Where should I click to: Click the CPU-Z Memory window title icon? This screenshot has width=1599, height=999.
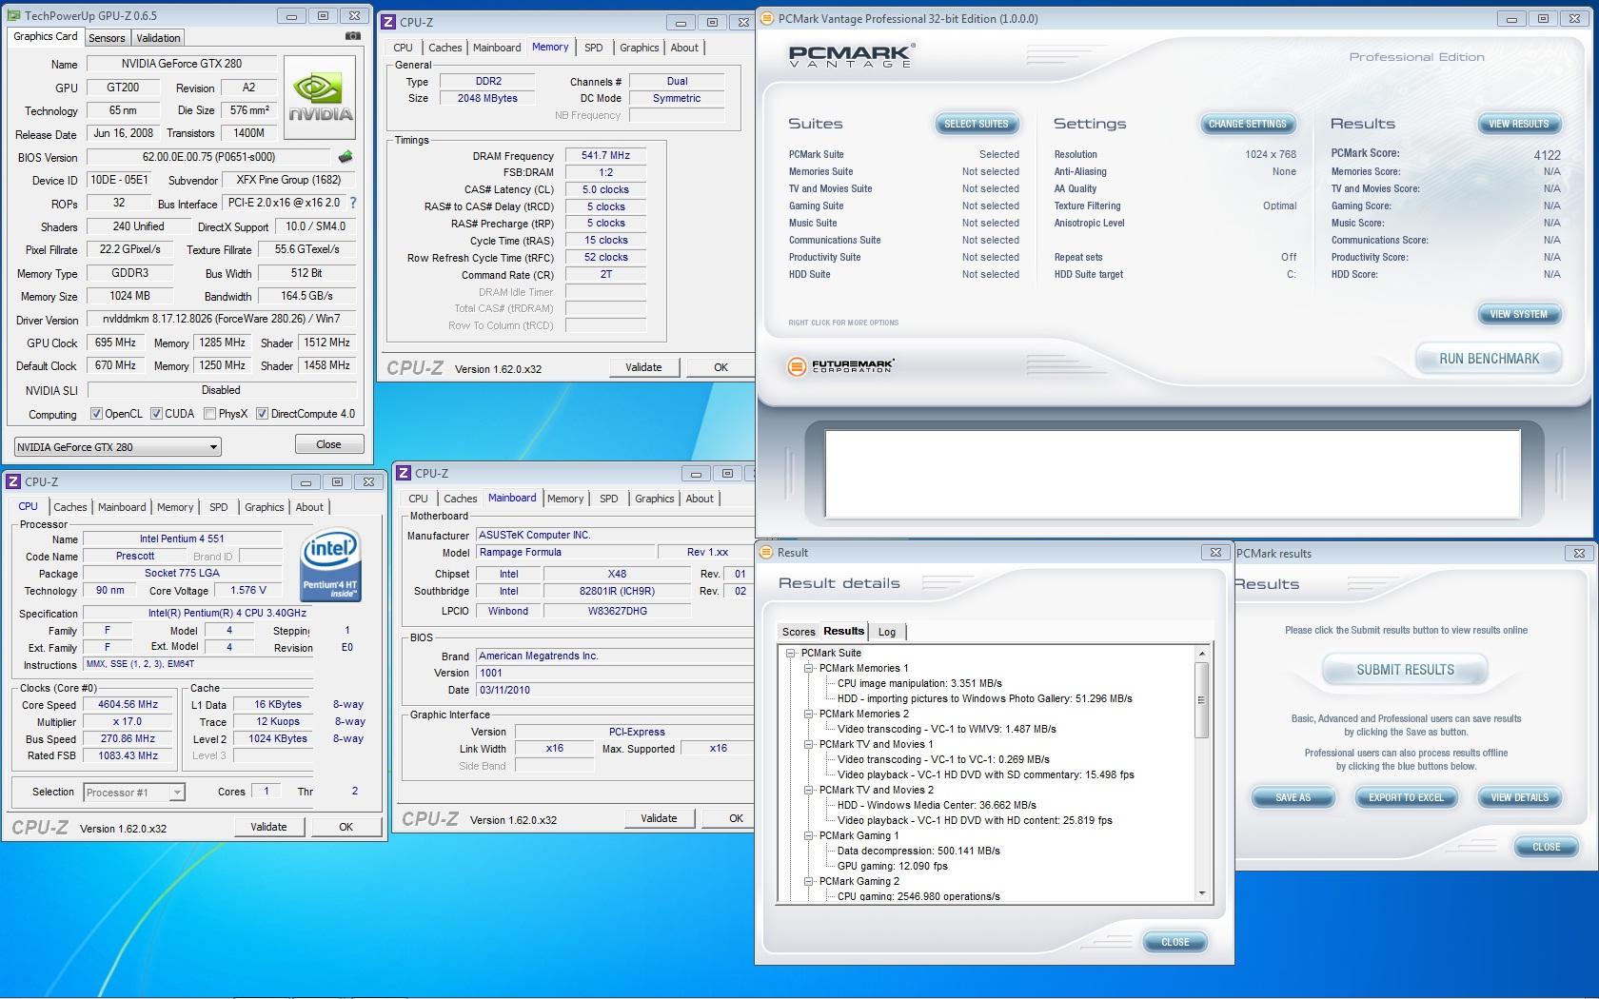(389, 22)
